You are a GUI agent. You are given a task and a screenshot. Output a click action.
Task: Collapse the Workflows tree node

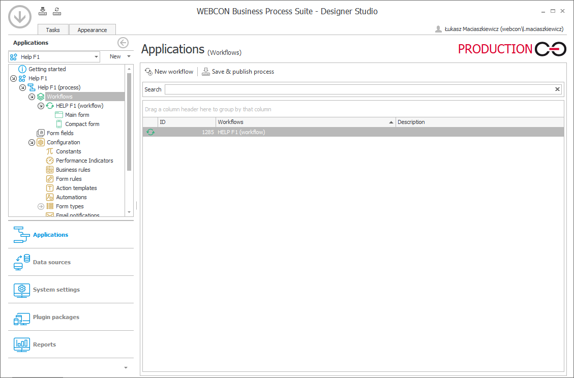coord(32,97)
